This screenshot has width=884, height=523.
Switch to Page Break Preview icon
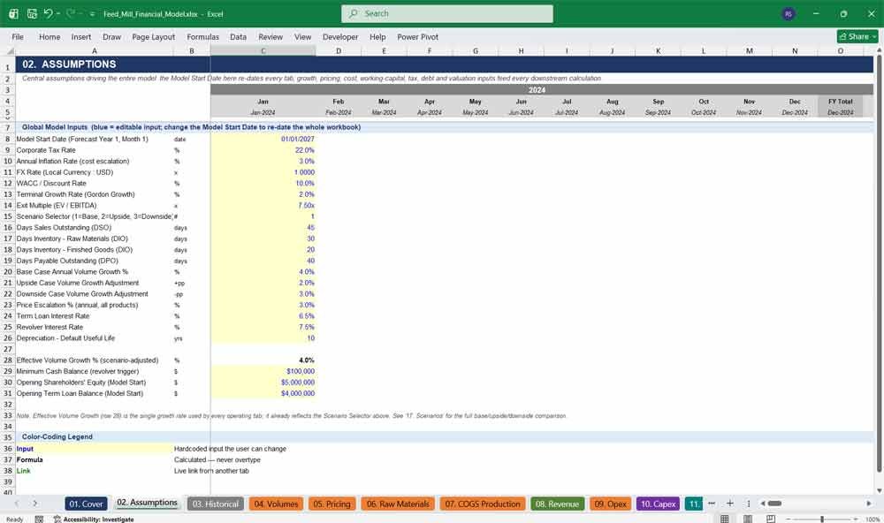770,519
